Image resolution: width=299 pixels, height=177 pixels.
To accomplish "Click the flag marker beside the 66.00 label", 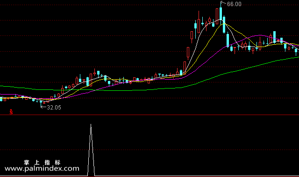I will coord(223,3).
